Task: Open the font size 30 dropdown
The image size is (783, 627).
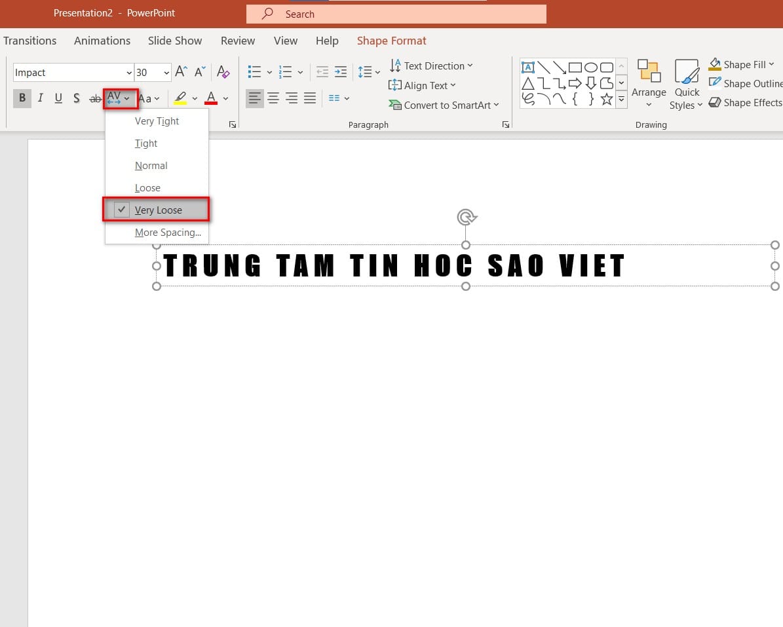Action: tap(166, 73)
